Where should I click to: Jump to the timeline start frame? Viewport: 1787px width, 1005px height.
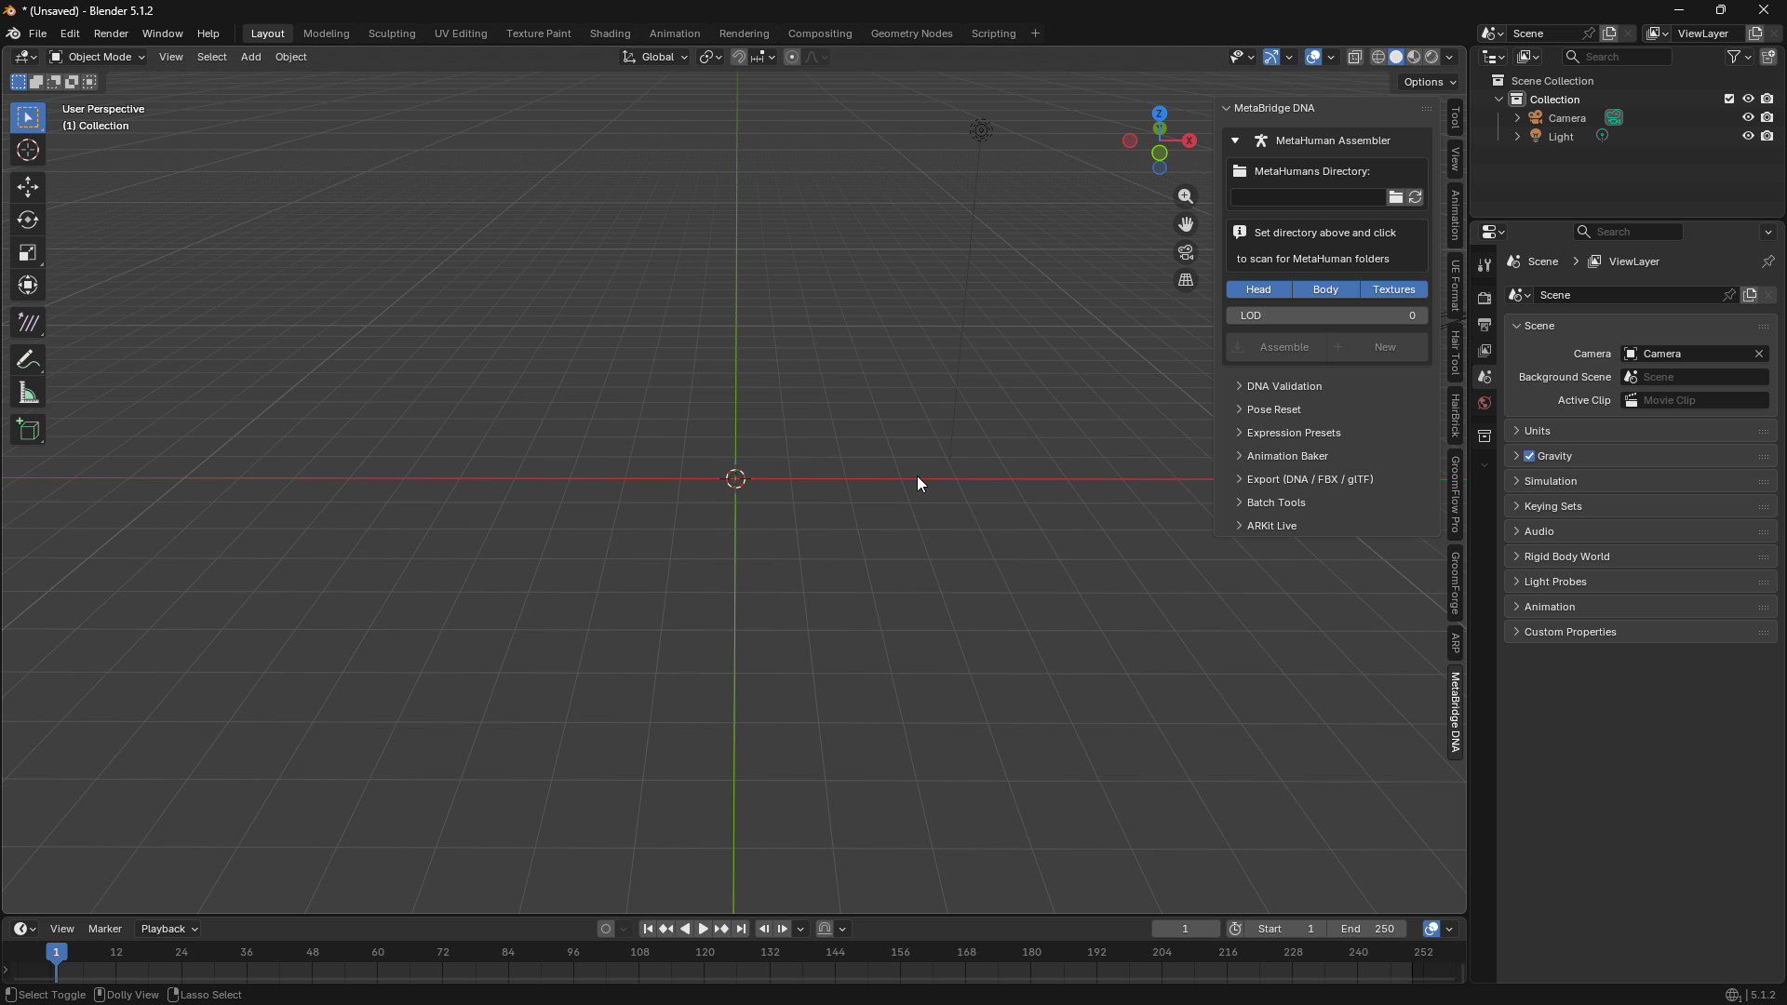pos(648,929)
